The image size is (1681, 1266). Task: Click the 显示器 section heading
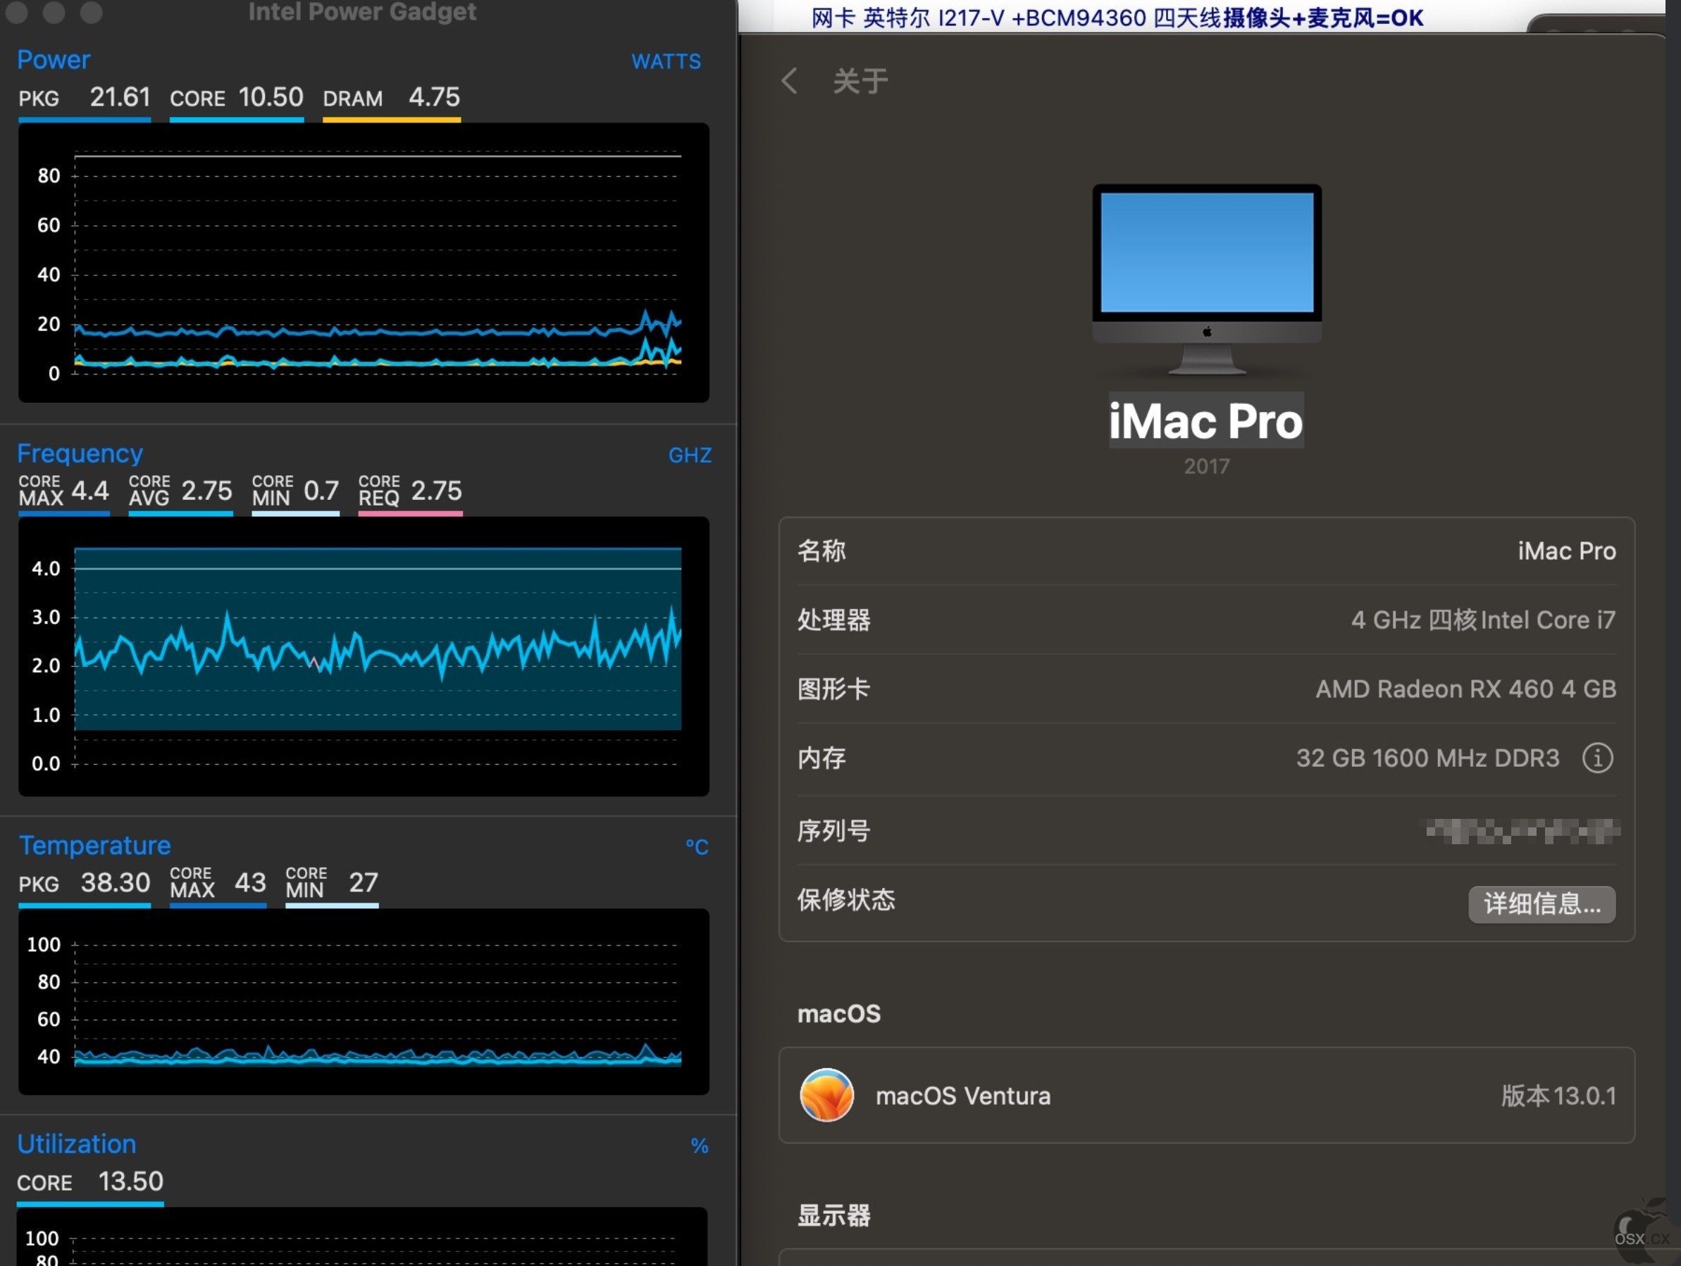pyautogui.click(x=833, y=1215)
